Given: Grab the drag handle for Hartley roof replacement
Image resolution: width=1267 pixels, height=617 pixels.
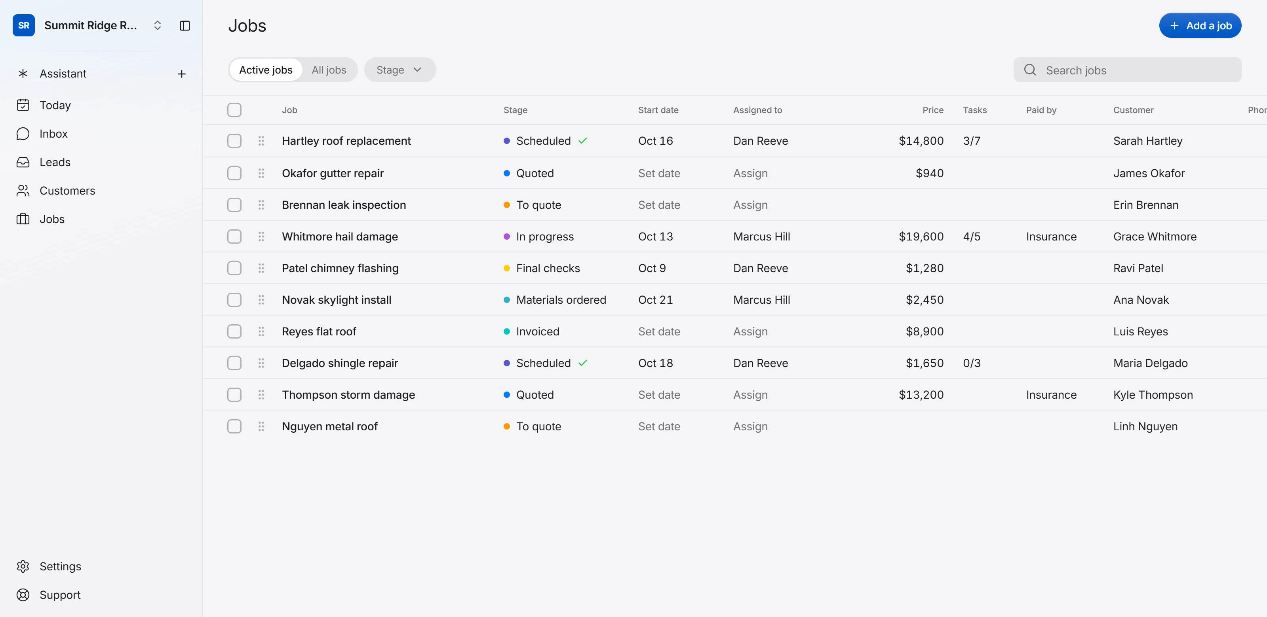Looking at the screenshot, I should [x=261, y=141].
